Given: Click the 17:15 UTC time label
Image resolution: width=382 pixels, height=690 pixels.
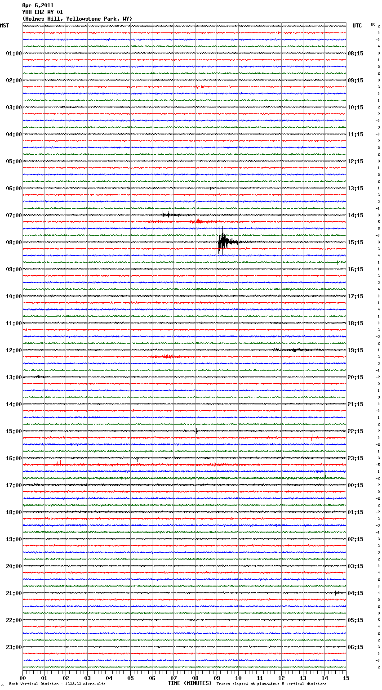Looking at the screenshot, I should [355, 296].
